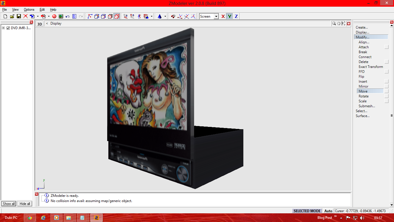This screenshot has width=394, height=222.
Task: Click the options box next to Mirror
Action: pos(386,86)
